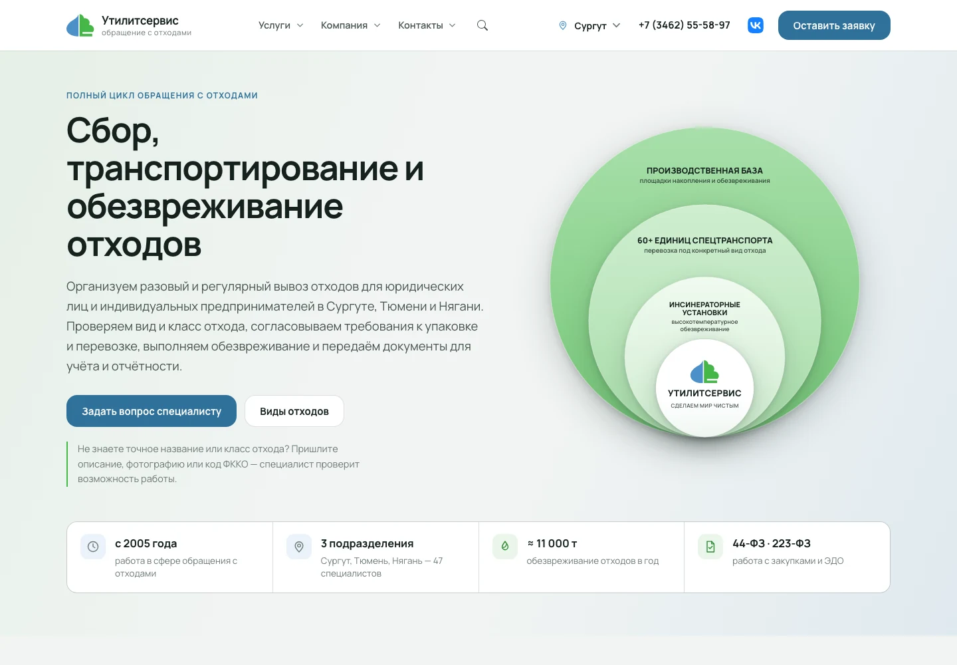This screenshot has height=665, width=957.
Task: Click the ≈ 11 000 т stat title
Action: coord(552,543)
